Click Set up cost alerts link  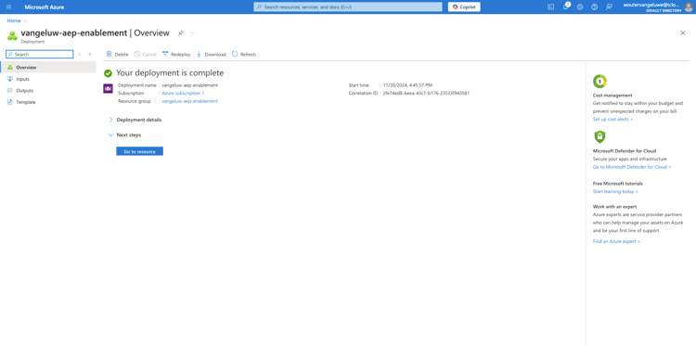tap(612, 120)
